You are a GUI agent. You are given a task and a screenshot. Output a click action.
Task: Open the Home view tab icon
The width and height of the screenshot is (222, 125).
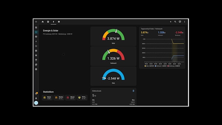coord(43,22)
